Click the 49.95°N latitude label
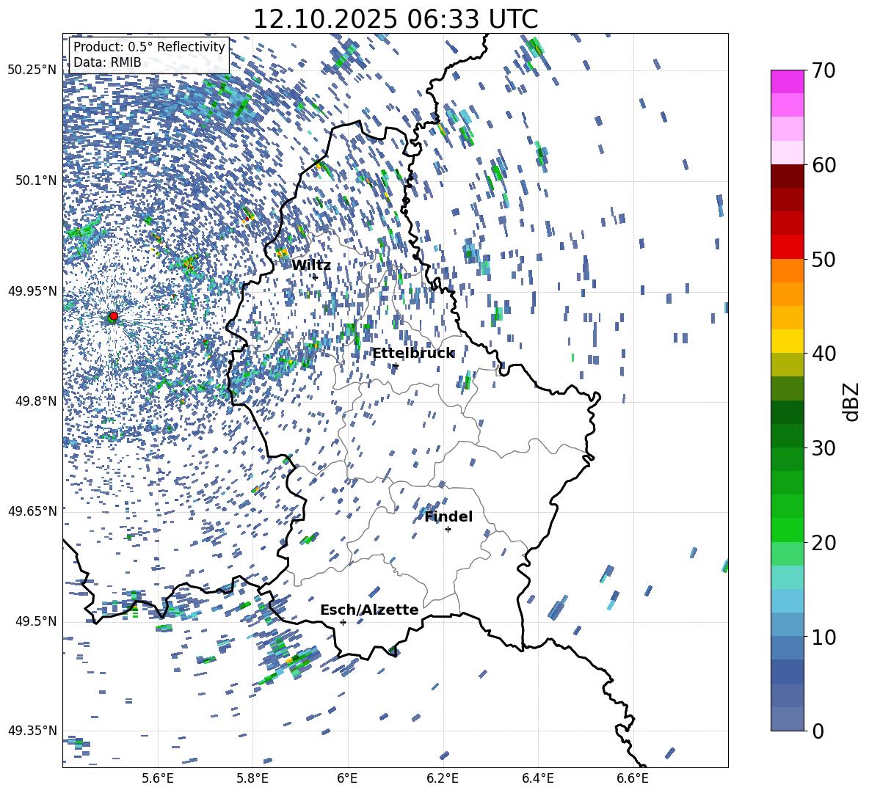869x793 pixels. (32, 291)
